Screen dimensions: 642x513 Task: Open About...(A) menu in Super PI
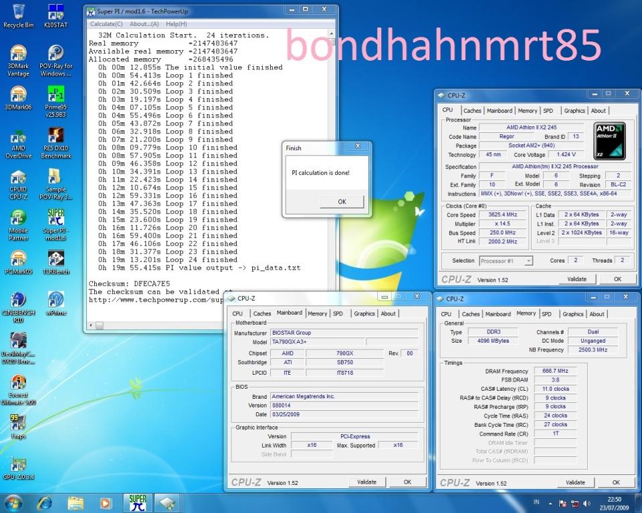point(144,24)
